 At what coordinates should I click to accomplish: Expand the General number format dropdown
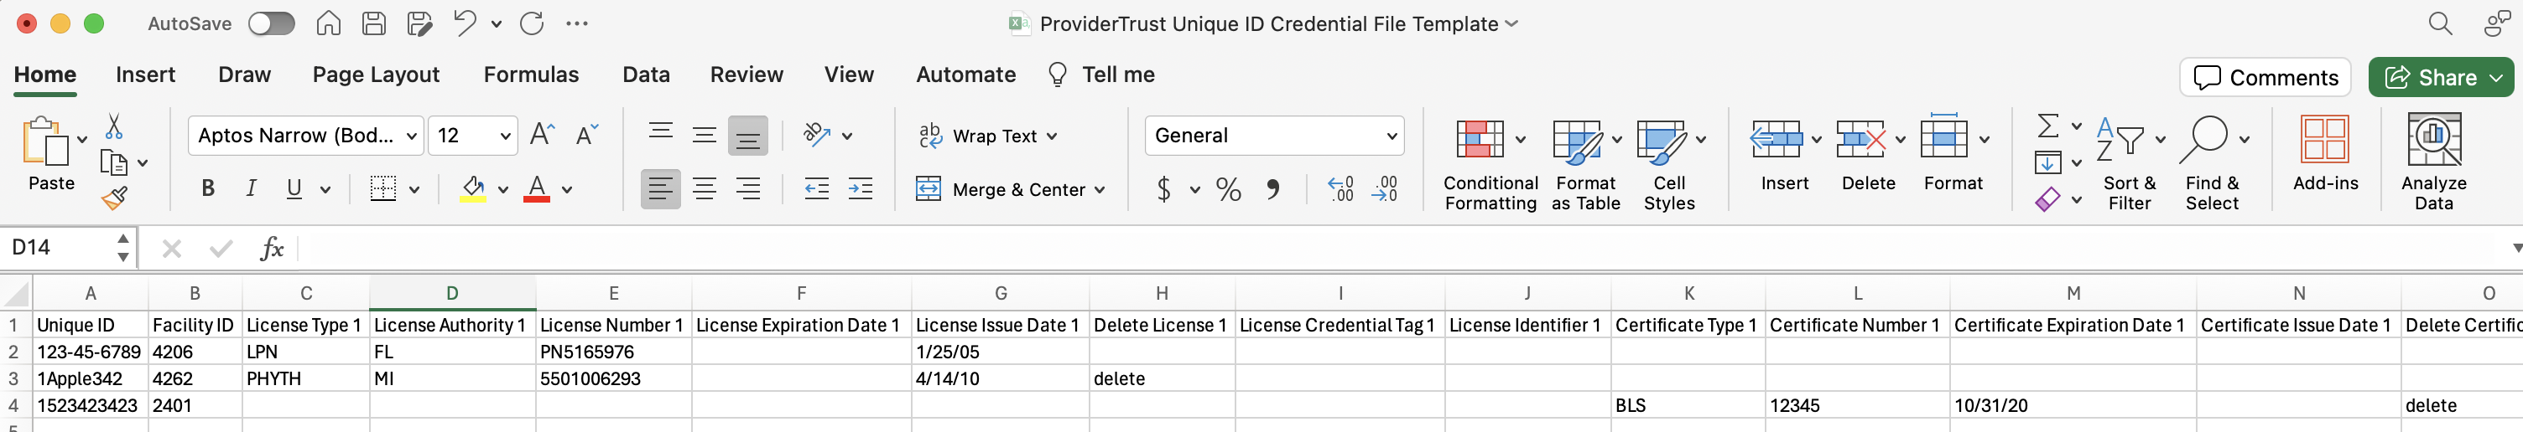(x=1391, y=136)
